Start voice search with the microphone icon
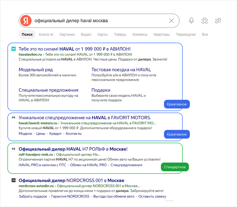The image size is (237, 207). click(191, 21)
